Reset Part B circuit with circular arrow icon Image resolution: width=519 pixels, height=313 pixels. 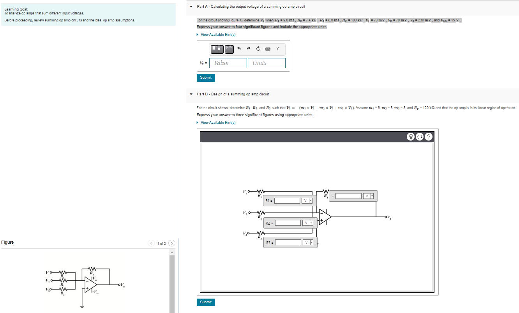[x=420, y=137]
